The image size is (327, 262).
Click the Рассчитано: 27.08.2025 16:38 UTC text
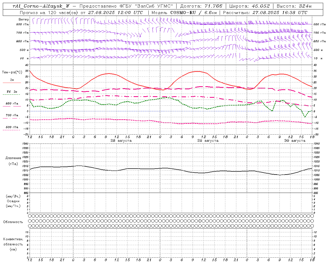click(x=265, y=13)
